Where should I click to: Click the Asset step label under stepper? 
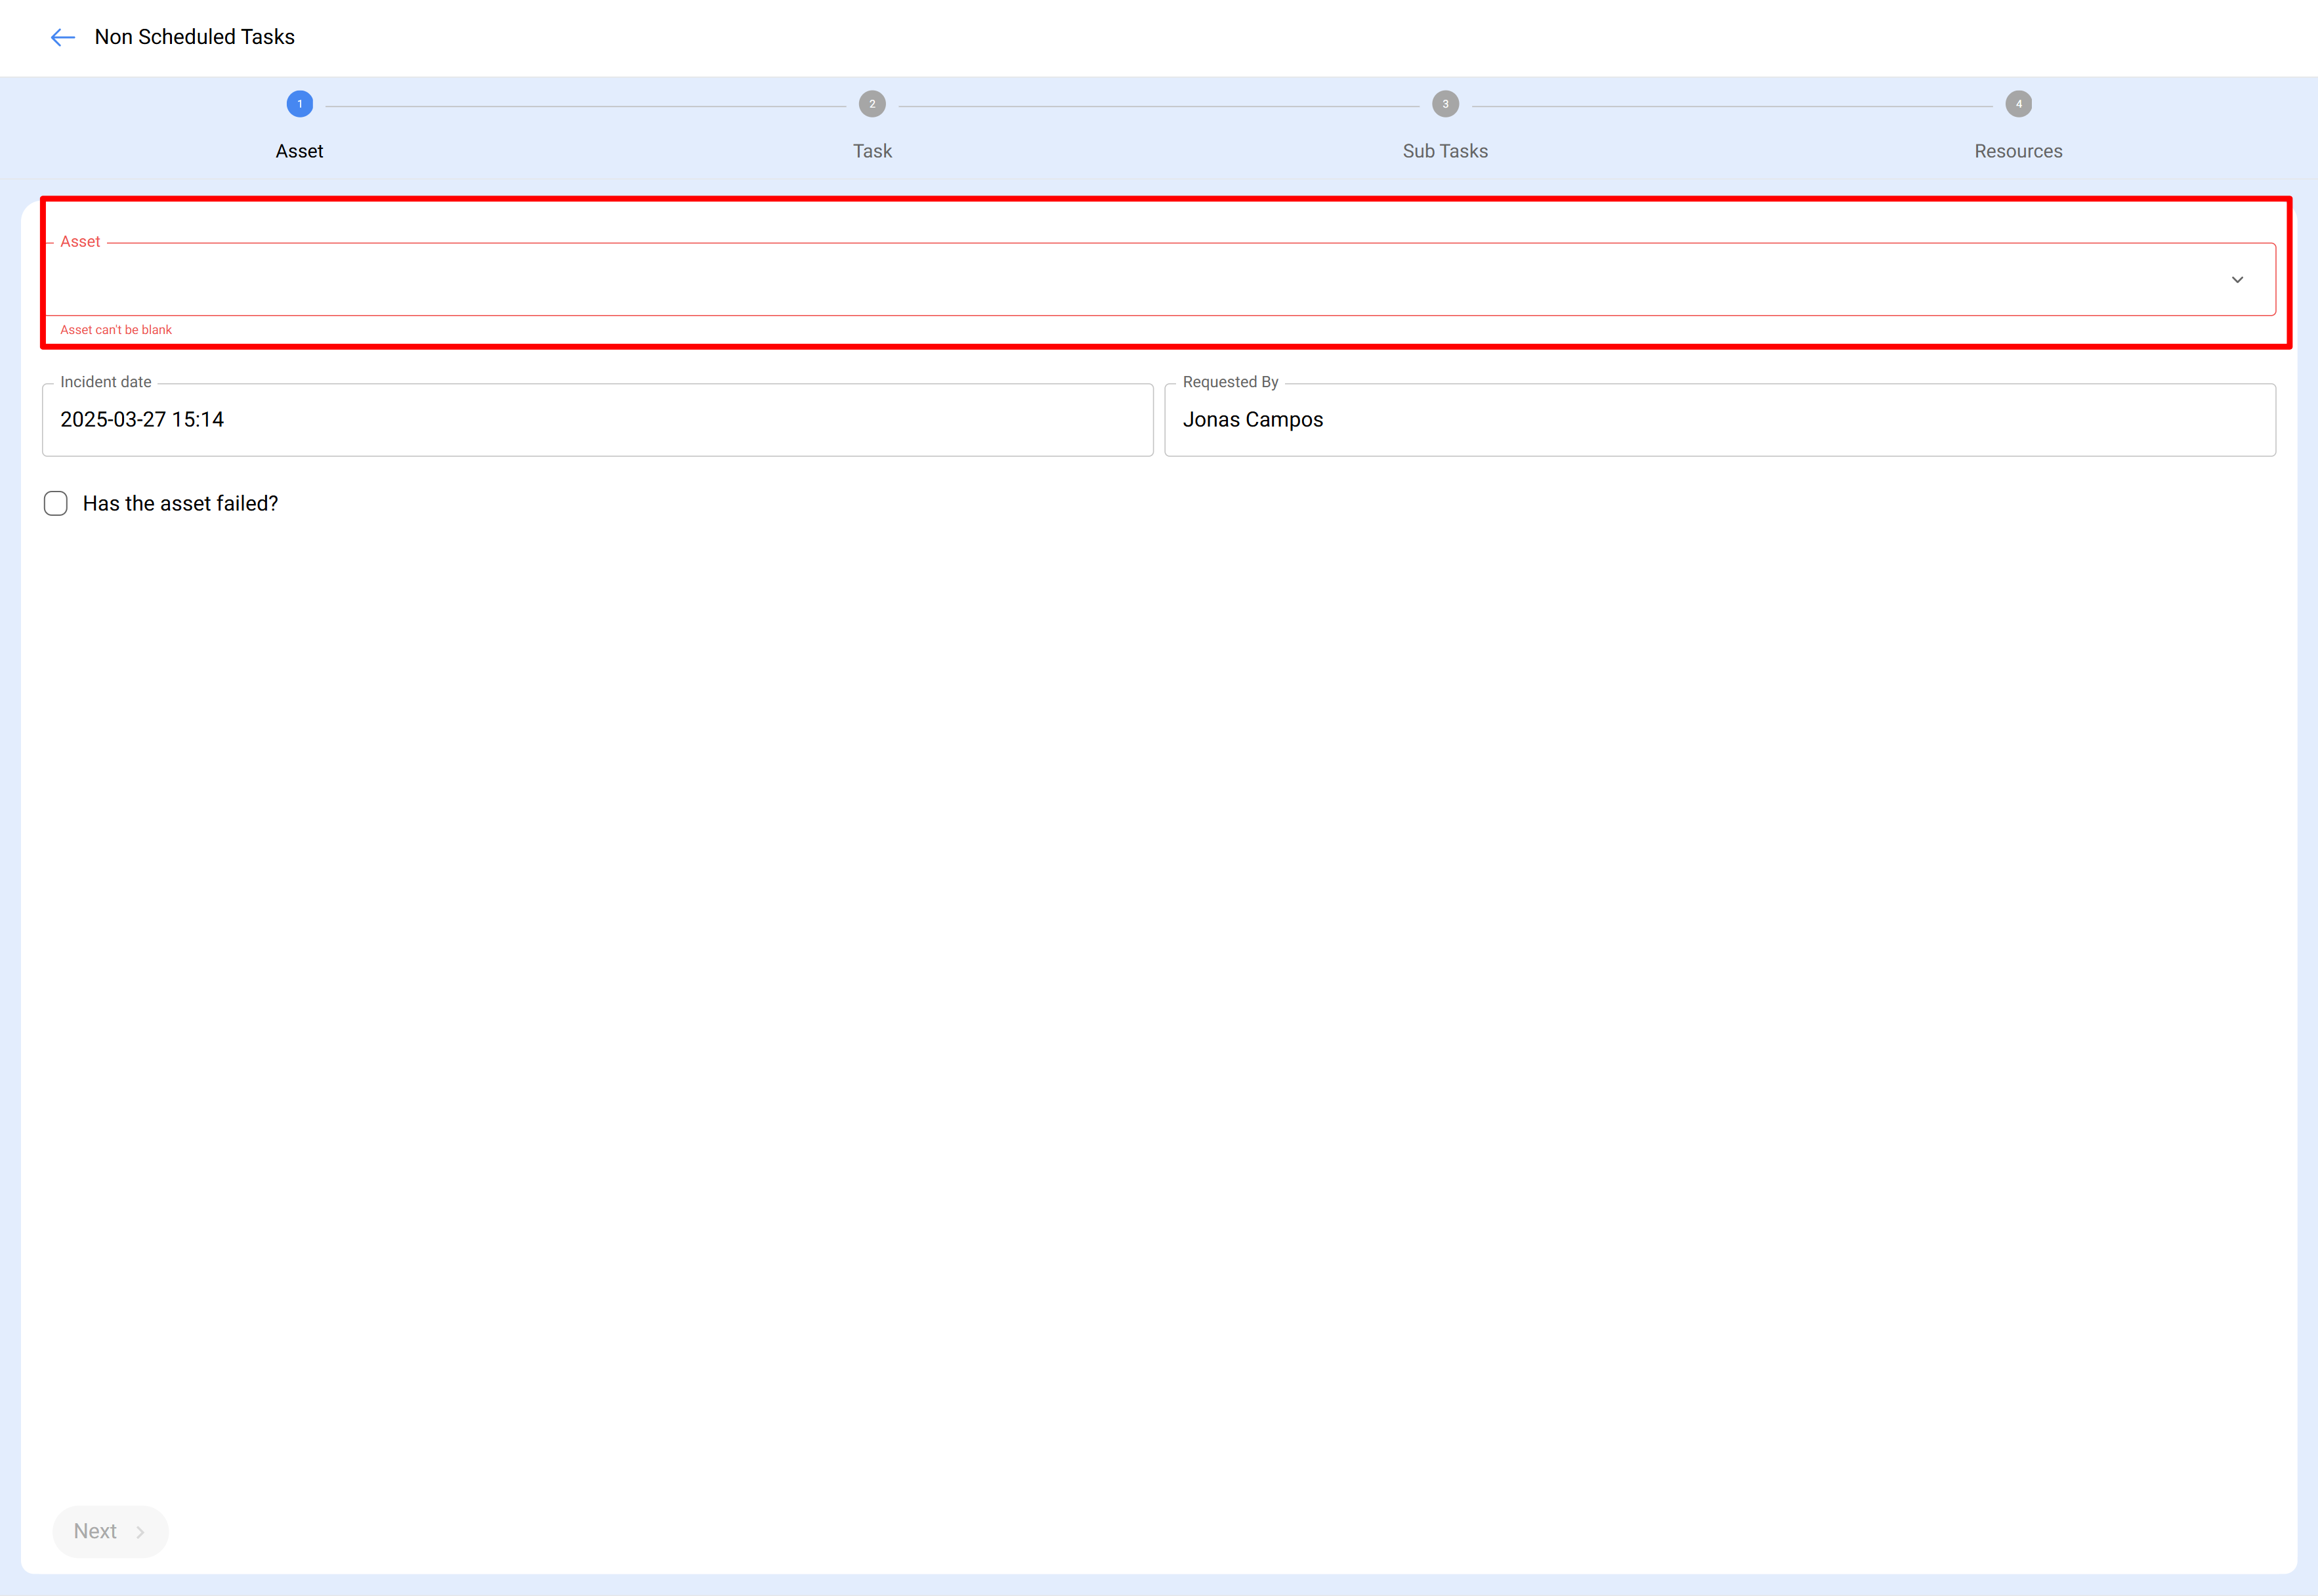[300, 151]
